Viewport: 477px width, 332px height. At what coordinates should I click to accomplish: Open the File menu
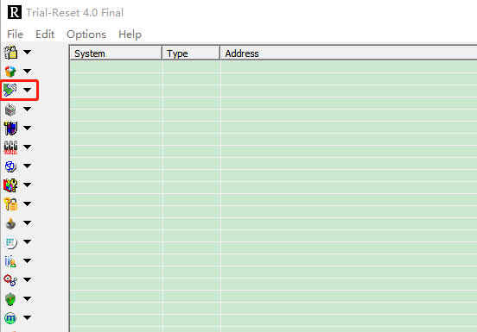pos(16,34)
